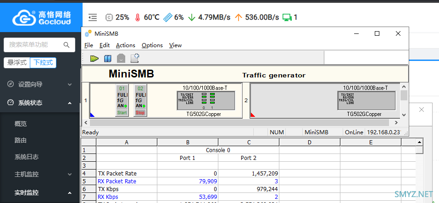Click the search magnifier icon in sidebar
This screenshot has height=203, width=439.
[67, 45]
